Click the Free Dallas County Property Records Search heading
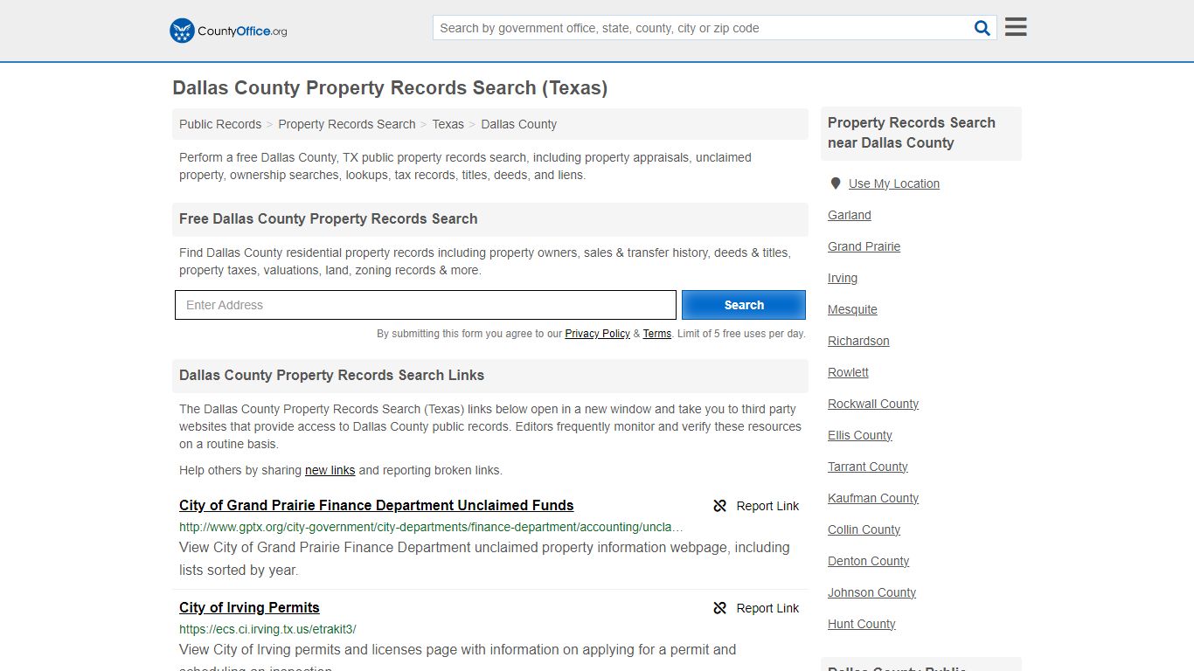 click(329, 218)
